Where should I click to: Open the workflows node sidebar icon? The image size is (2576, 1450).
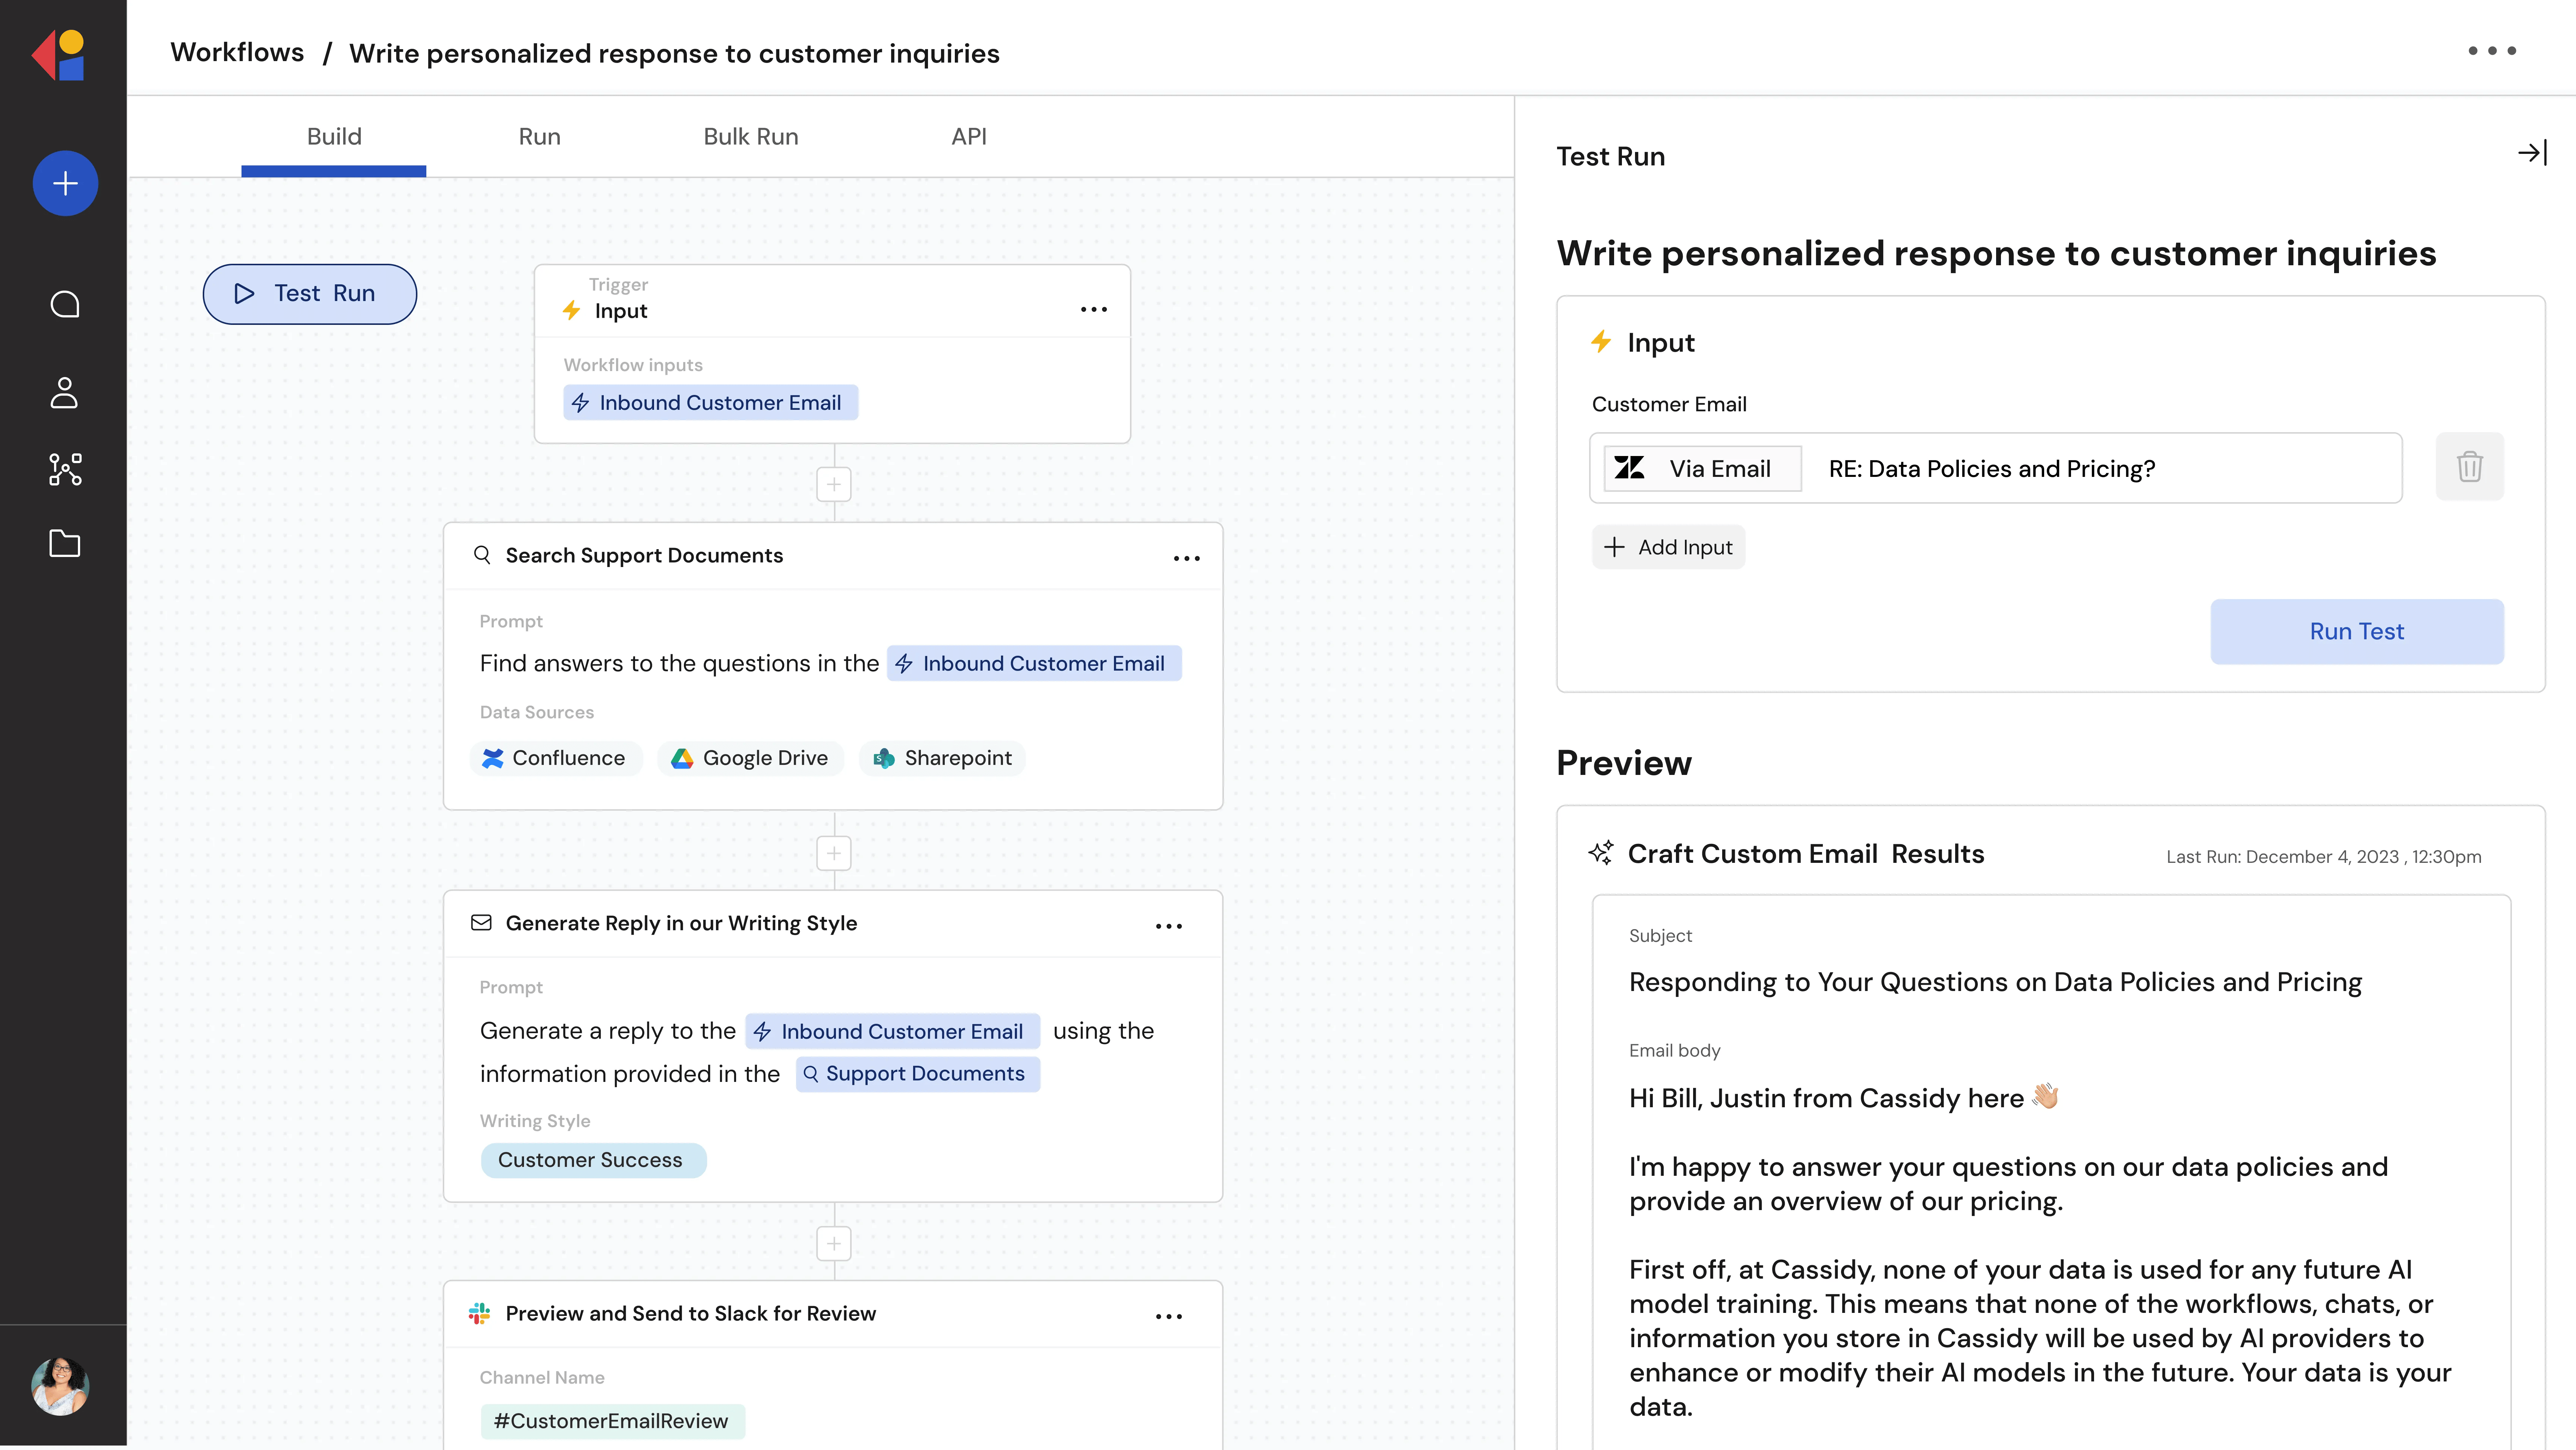(x=65, y=469)
